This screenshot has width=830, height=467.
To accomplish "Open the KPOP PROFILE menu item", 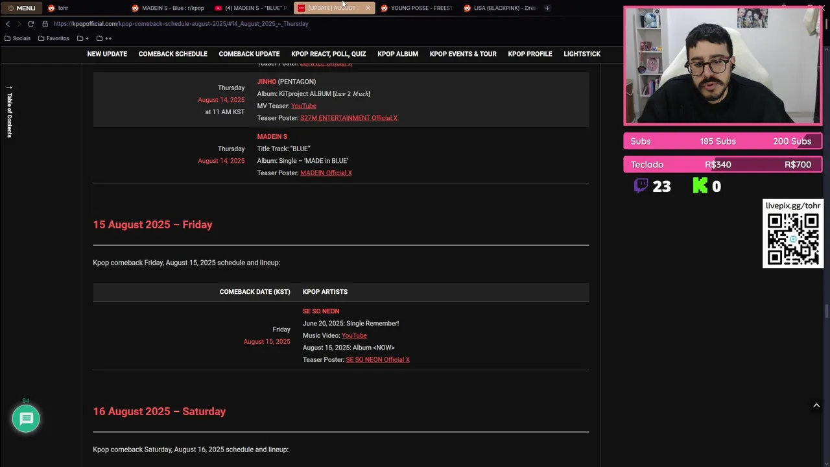I will 530,54.
